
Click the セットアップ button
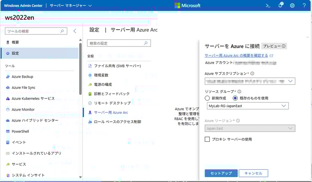221,173
